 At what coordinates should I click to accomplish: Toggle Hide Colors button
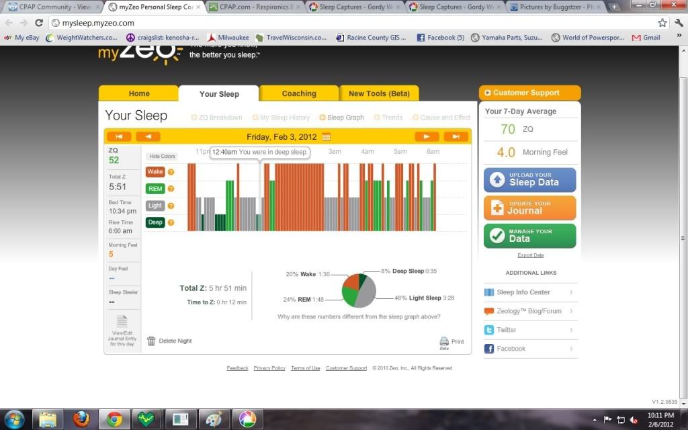point(162,156)
